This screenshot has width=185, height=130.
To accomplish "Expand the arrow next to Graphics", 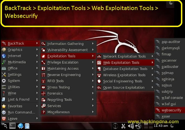I will tap(37, 49).
